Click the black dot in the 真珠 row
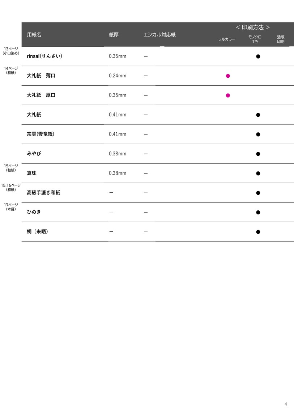The height and width of the screenshot is (415, 294). click(x=258, y=174)
